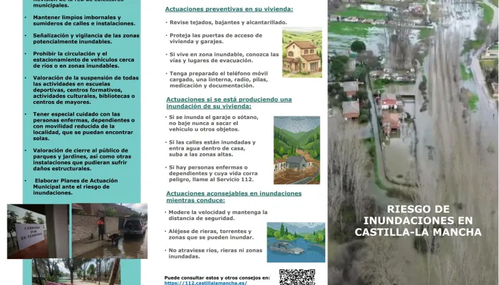499x285 pixels.
Task: Click the country house illustration
Action: click(x=302, y=53)
